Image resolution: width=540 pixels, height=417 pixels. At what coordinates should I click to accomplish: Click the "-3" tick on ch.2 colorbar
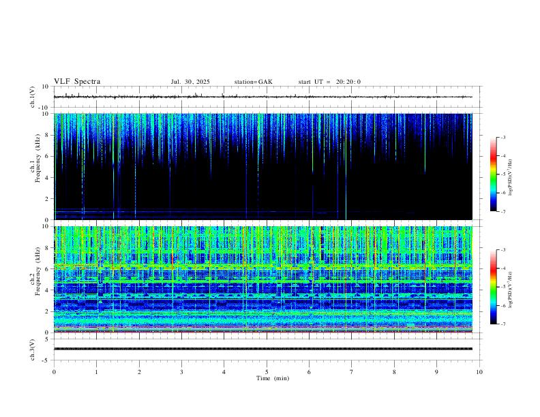[x=503, y=250]
